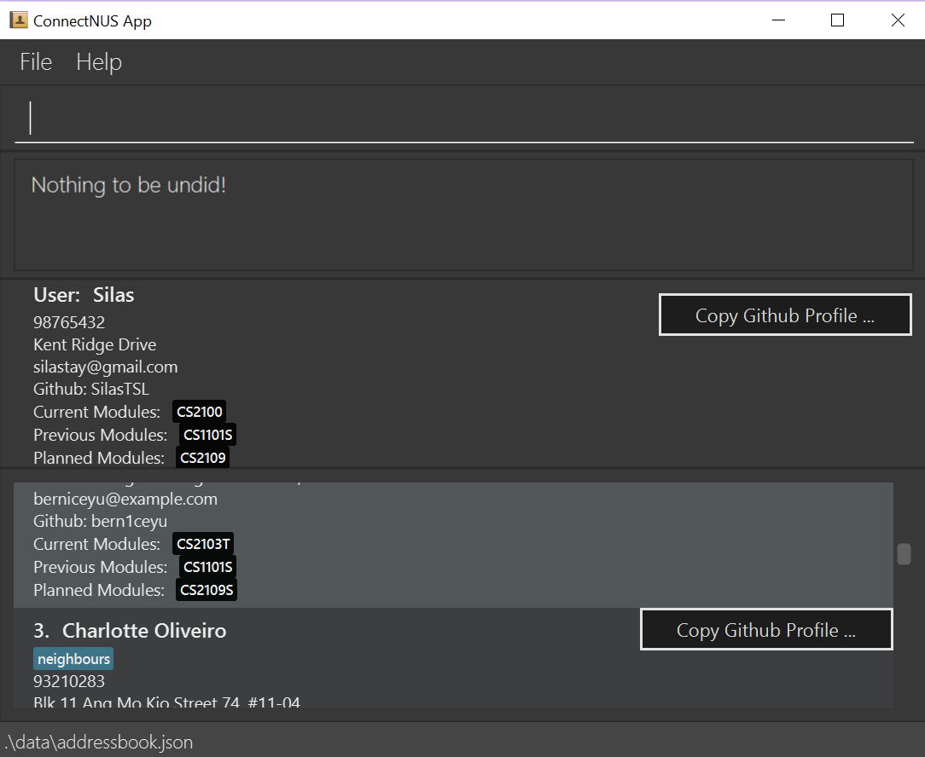Click Silas's phone number 98765432

(x=69, y=322)
